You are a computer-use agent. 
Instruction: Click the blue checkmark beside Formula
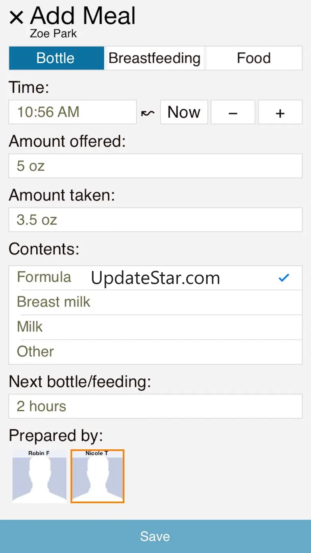pos(283,278)
